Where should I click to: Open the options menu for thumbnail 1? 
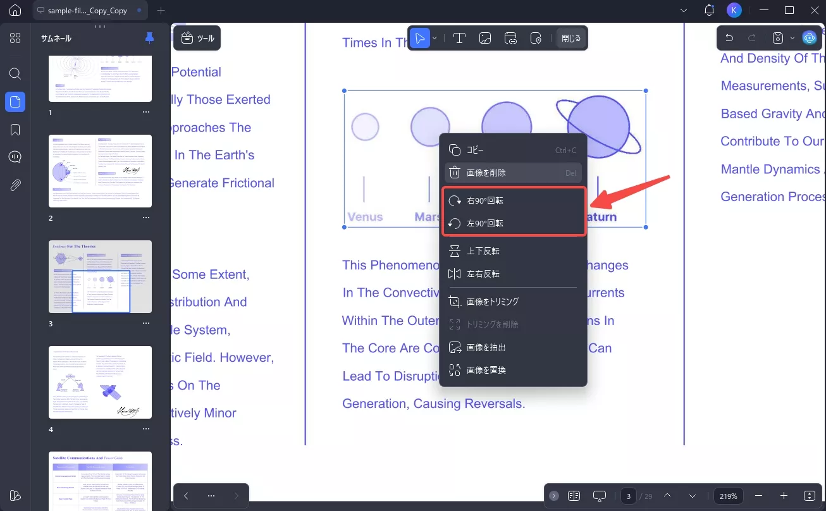146,112
